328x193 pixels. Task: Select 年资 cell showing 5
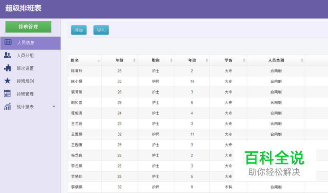192,176
